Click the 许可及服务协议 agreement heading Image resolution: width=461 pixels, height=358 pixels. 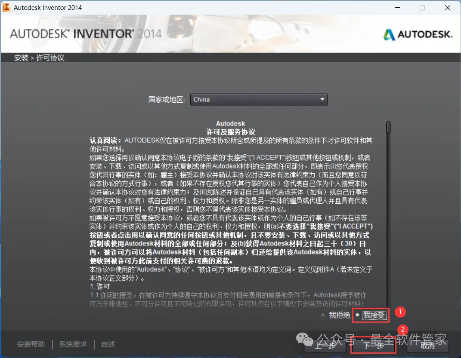coord(231,132)
